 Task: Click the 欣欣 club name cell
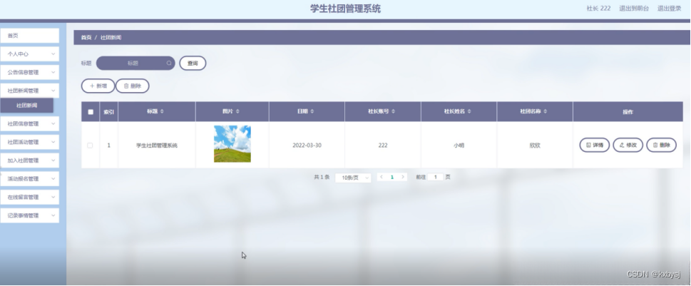click(535, 145)
